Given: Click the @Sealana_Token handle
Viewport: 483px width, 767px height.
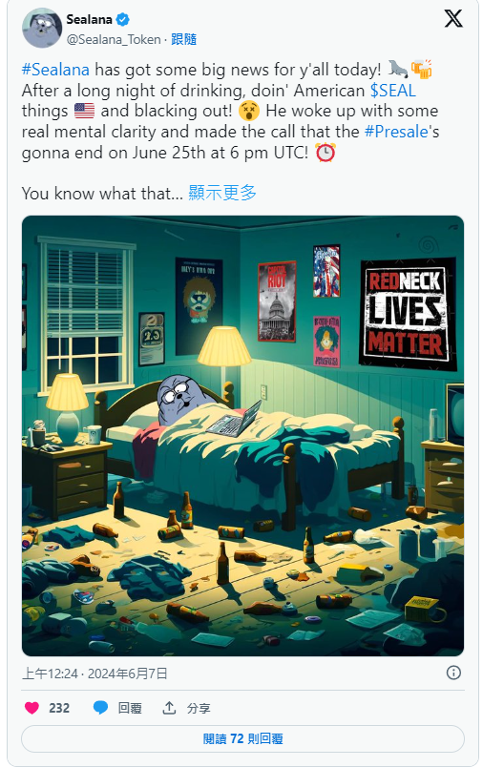Looking at the screenshot, I should pyautogui.click(x=114, y=40).
